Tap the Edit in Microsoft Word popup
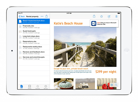 coord(104,23)
